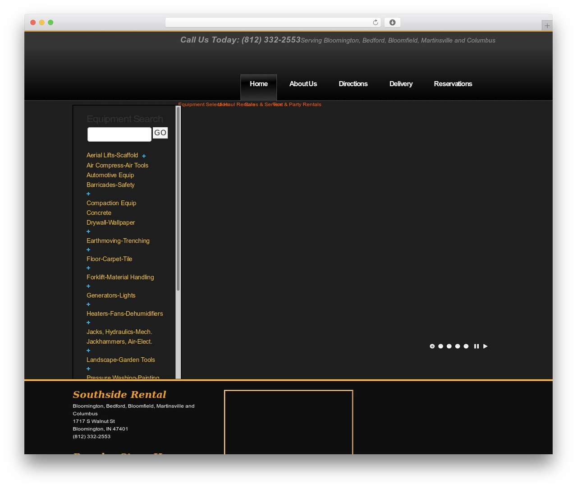Reload the page using the address bar icon
Viewport: 577px width, 489px height.
(375, 23)
